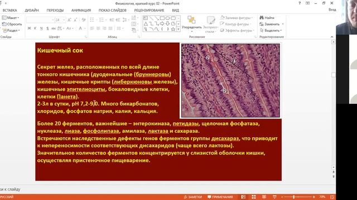Start the slide show from status bar
Viewport: 357px width, 200px height.
[x=274, y=197]
